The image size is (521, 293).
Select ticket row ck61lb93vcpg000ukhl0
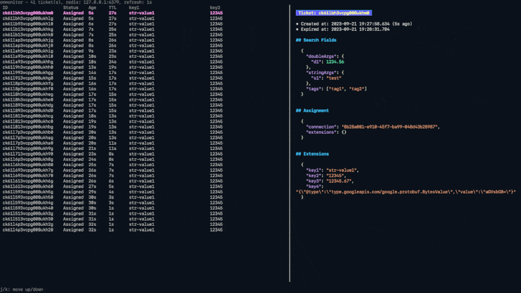(113, 24)
